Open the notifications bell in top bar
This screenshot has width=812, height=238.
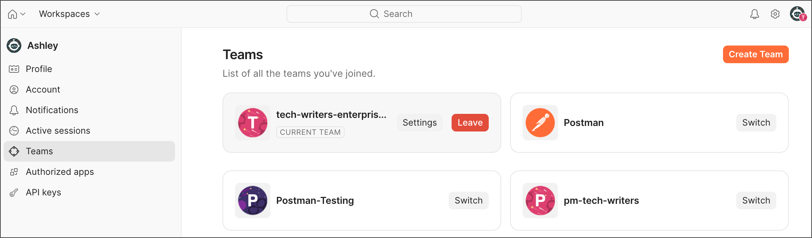click(754, 14)
